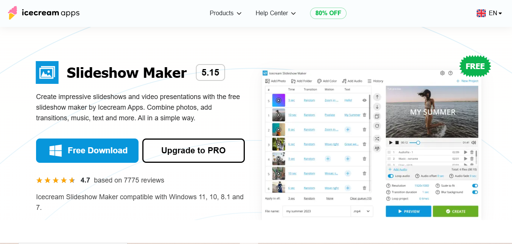Play Music - noname track
The height and width of the screenshot is (244, 512).
pos(466,159)
